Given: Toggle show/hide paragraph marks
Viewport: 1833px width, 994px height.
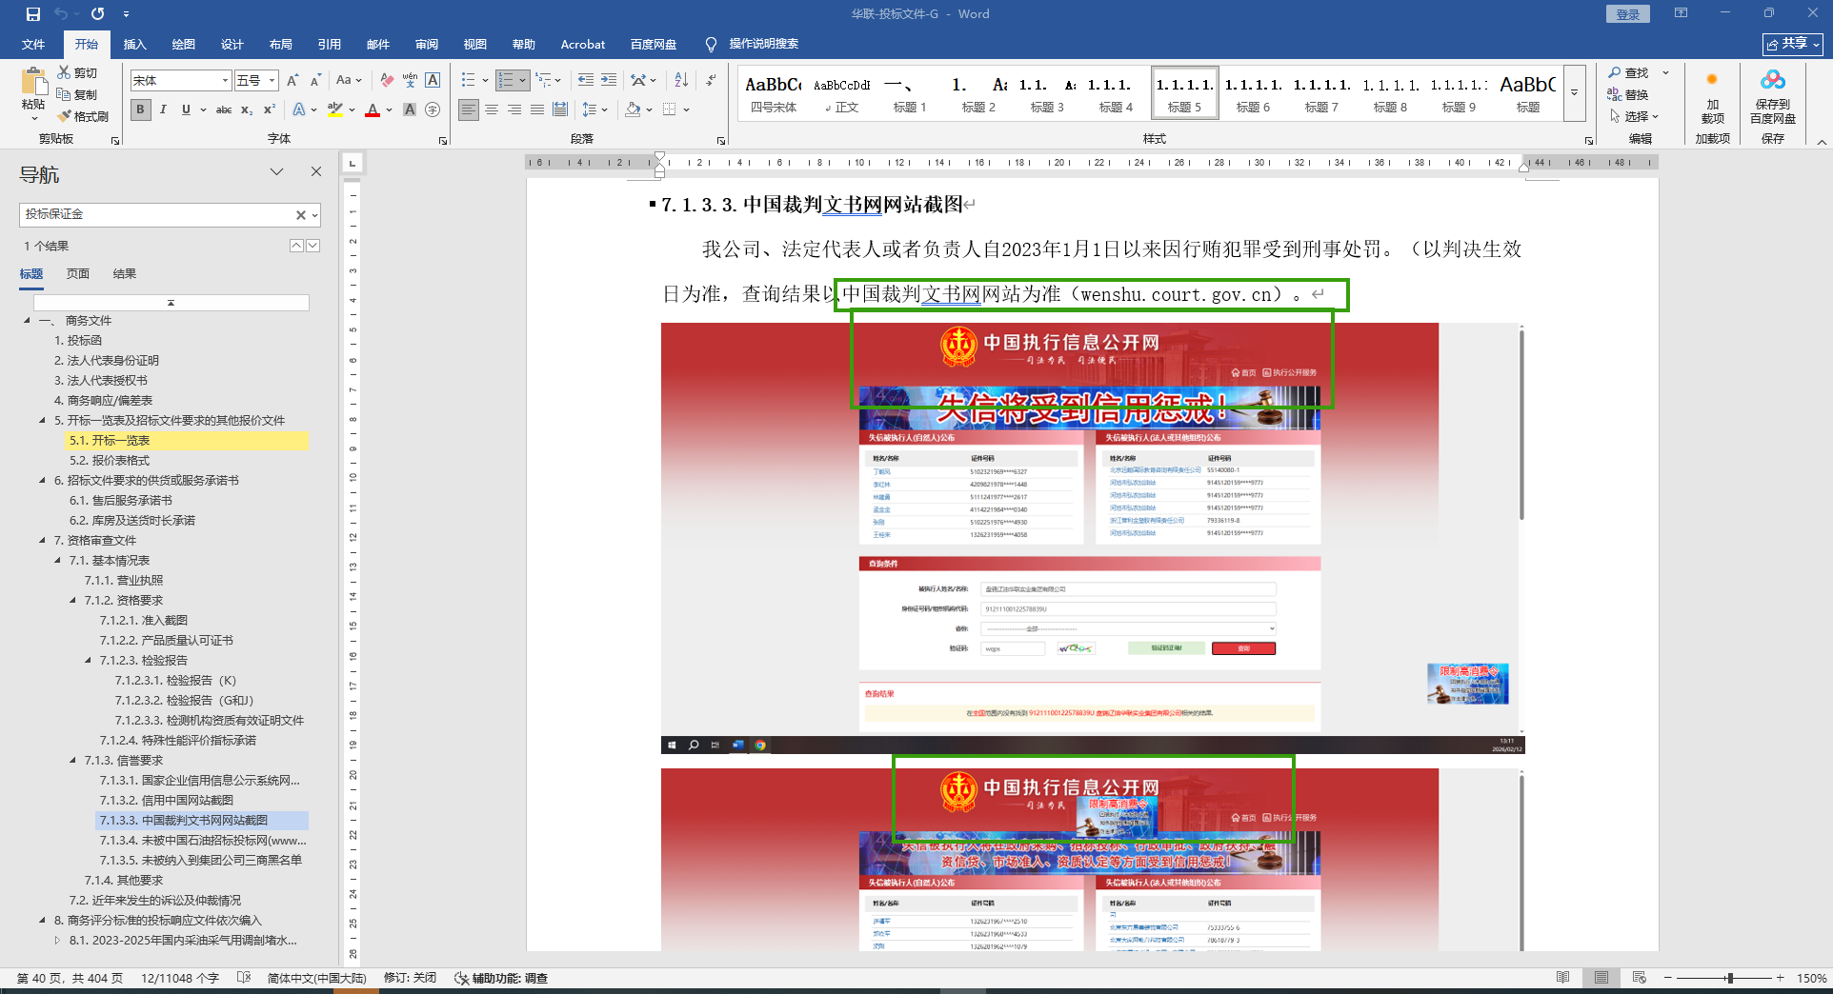Looking at the screenshot, I should (x=712, y=81).
